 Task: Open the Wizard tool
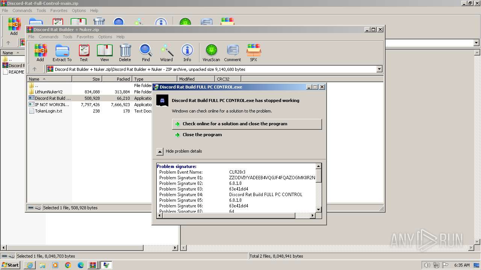pyautogui.click(x=166, y=52)
